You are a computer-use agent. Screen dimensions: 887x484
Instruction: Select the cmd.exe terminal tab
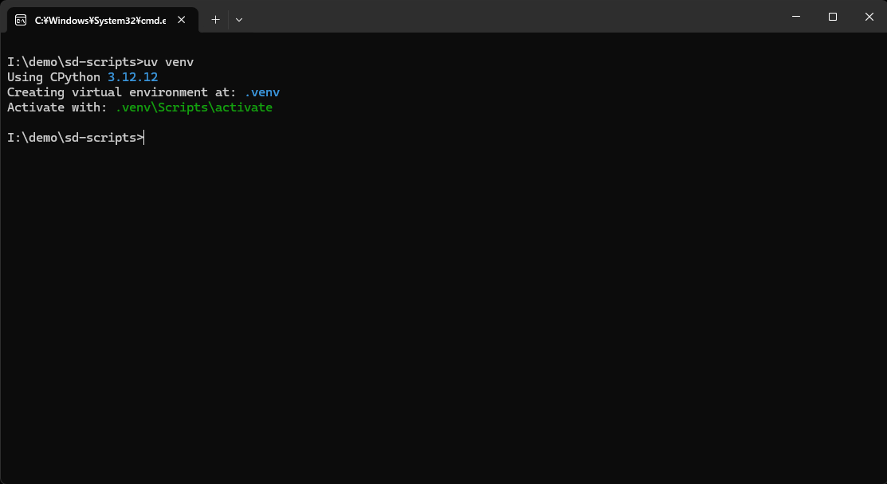[102, 20]
